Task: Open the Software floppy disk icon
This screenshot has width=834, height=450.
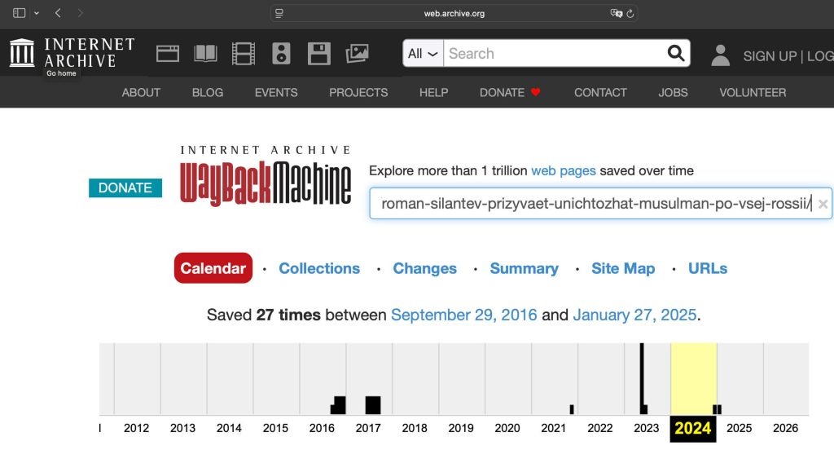Action: pos(318,53)
